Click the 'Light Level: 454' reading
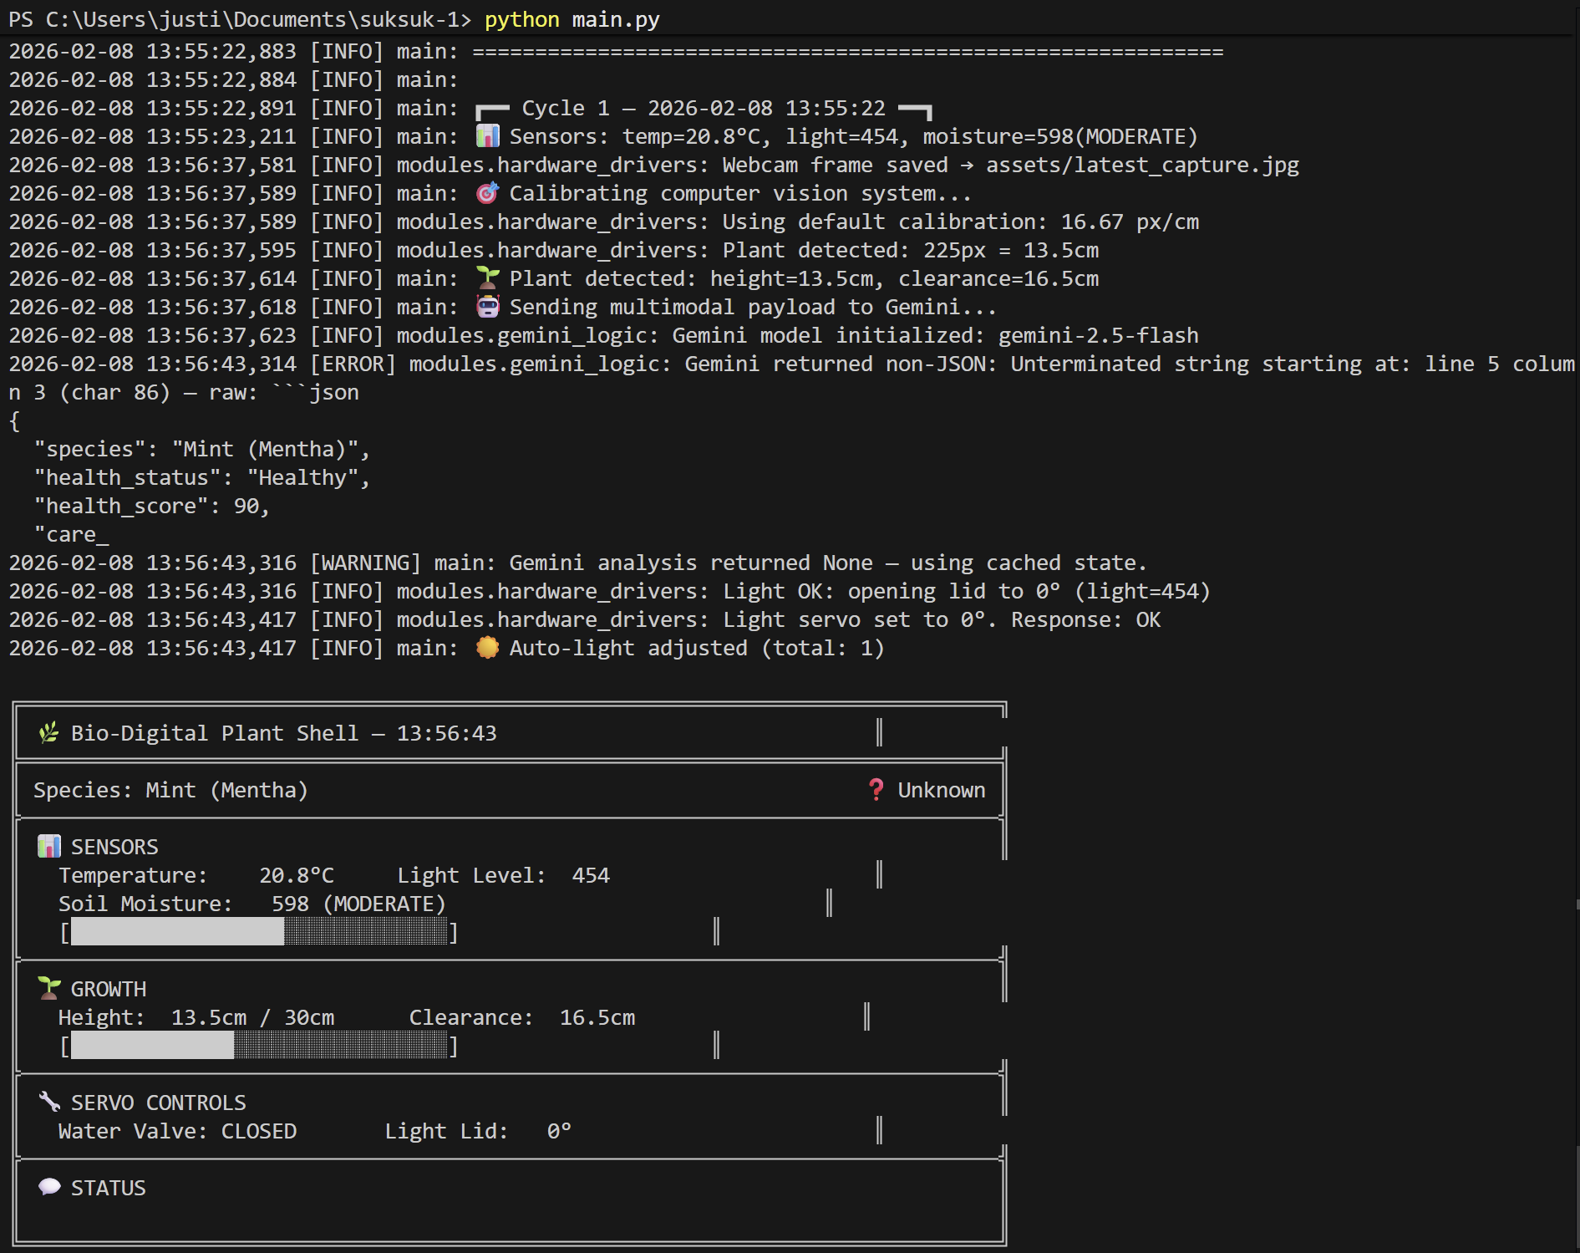Image resolution: width=1580 pixels, height=1253 pixels. 504,875
